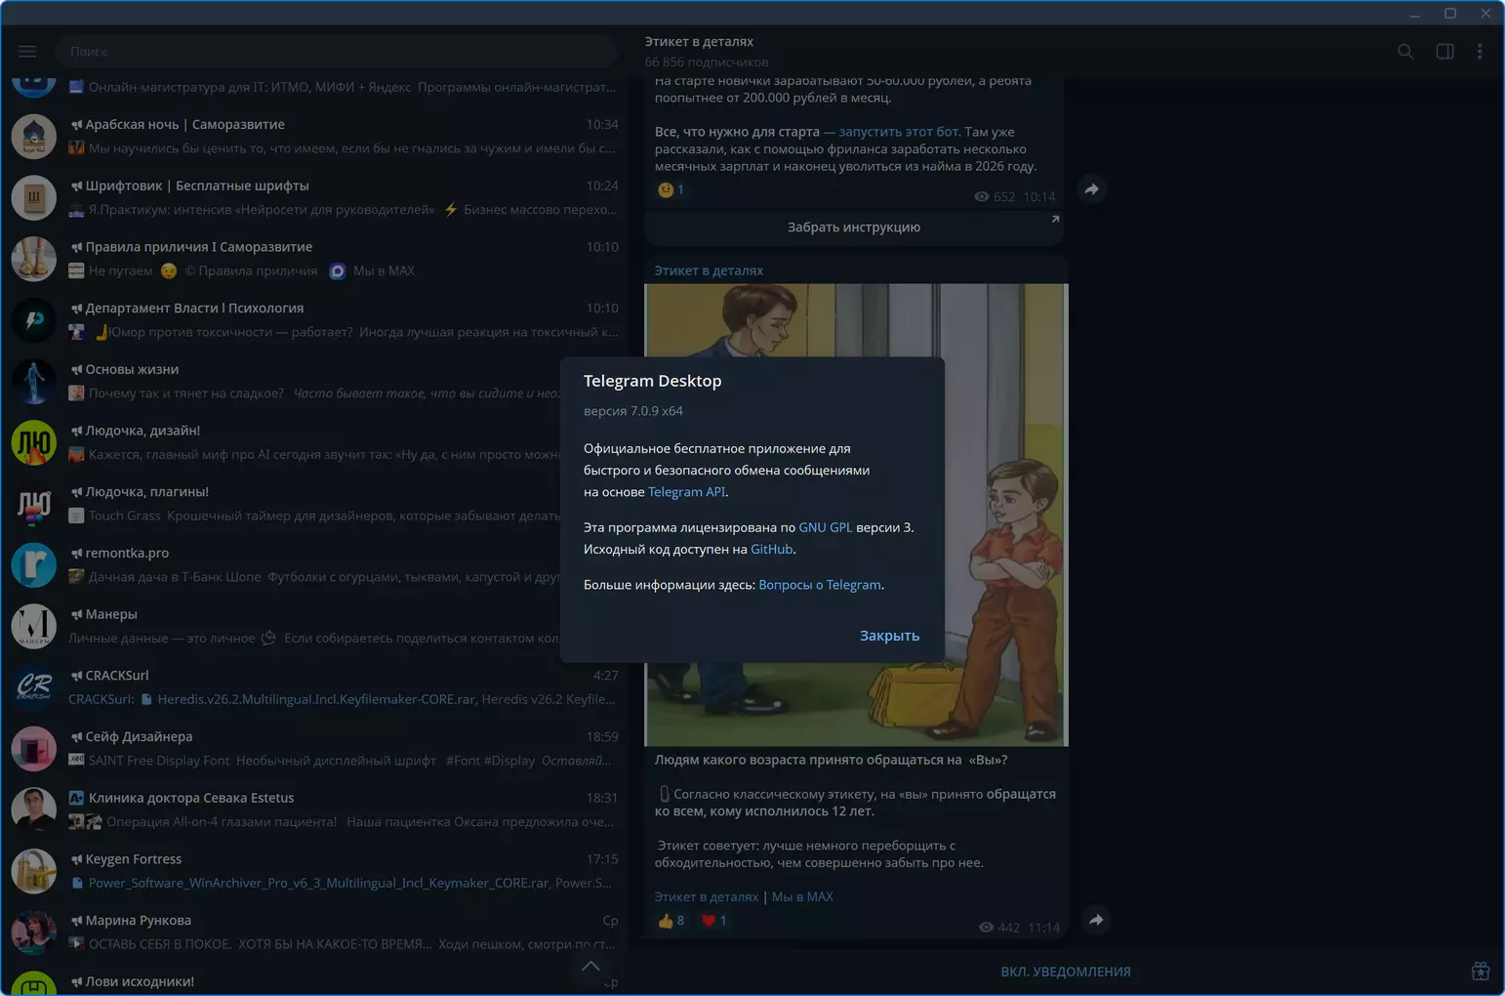Viewport: 1505px width, 996px height.
Task: Maximize the Telegram window
Action: coord(1450,13)
